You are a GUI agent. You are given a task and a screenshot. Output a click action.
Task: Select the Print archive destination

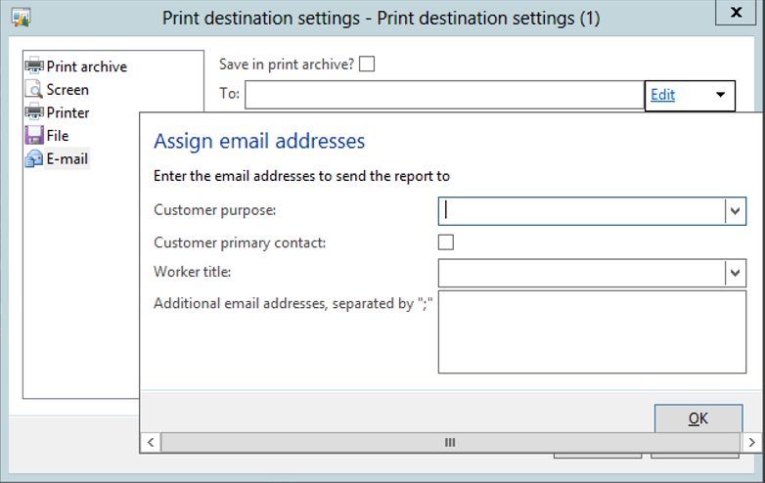pyautogui.click(x=86, y=66)
